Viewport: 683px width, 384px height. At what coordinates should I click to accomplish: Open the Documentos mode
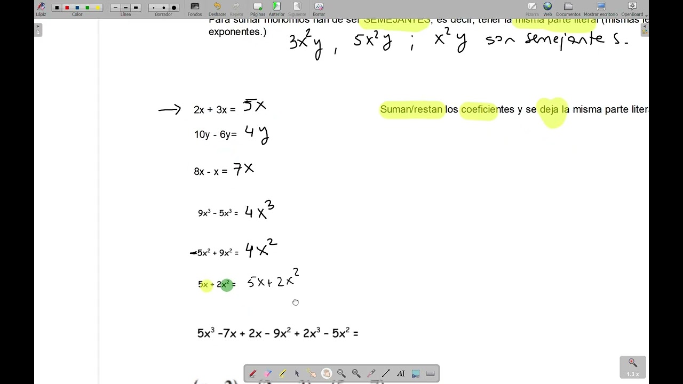point(568,9)
